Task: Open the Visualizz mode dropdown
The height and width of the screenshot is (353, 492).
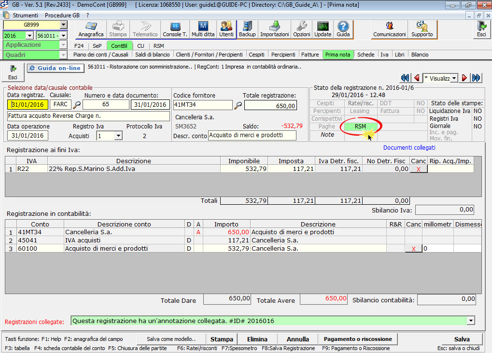Action: (x=453, y=78)
